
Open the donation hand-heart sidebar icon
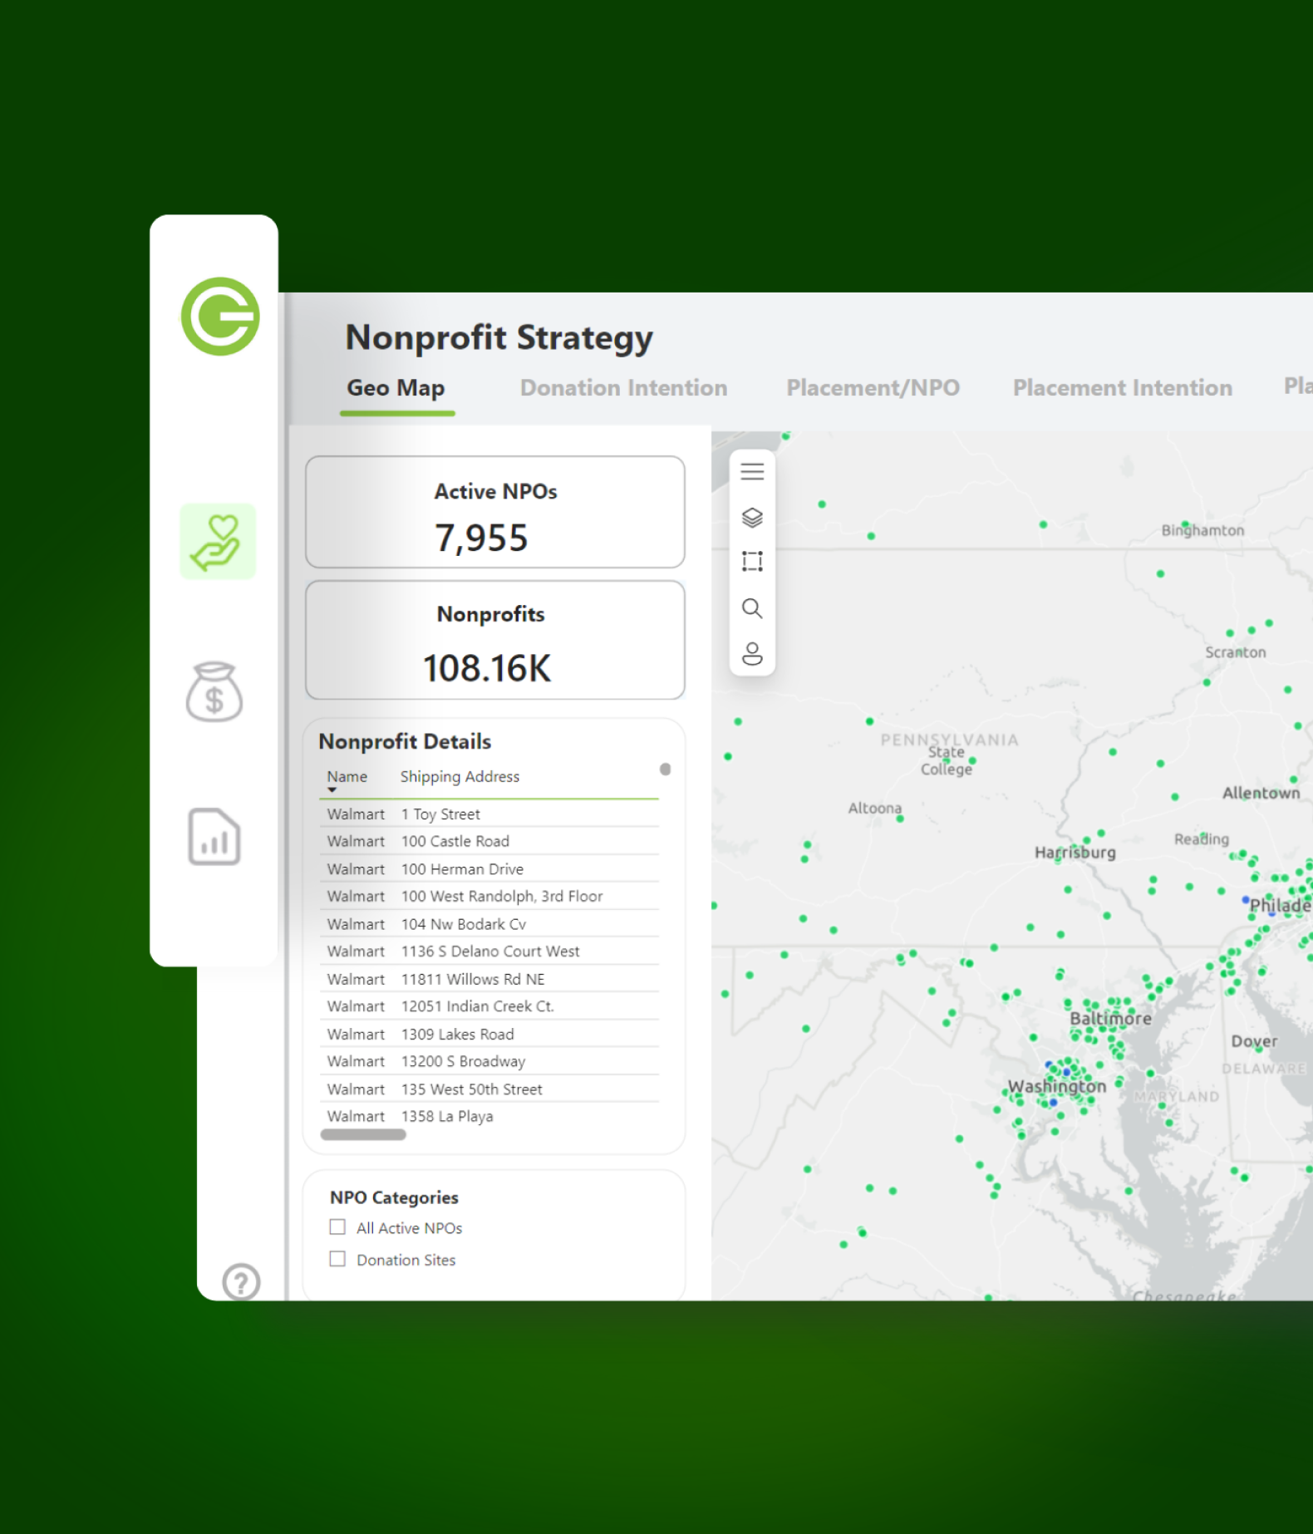pos(218,542)
